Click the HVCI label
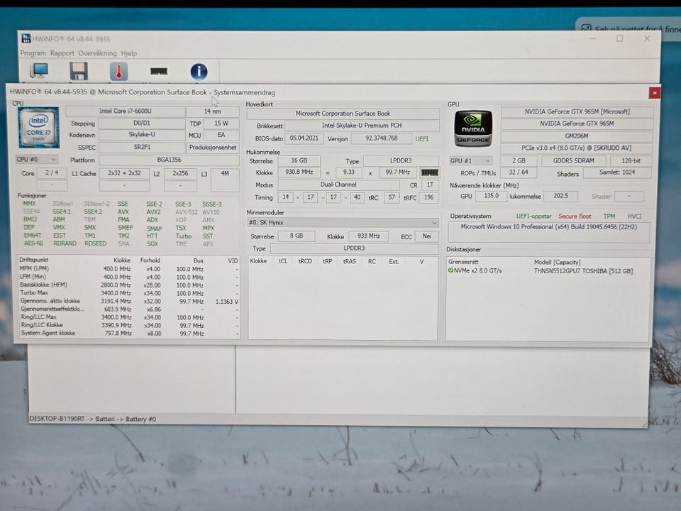 coord(634,216)
